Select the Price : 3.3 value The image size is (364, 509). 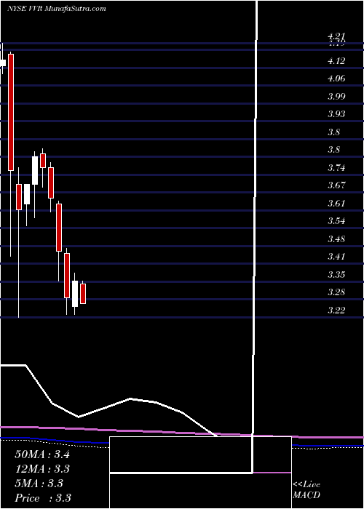click(x=43, y=498)
